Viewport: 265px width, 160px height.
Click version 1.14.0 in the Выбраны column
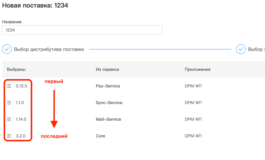[21, 119]
